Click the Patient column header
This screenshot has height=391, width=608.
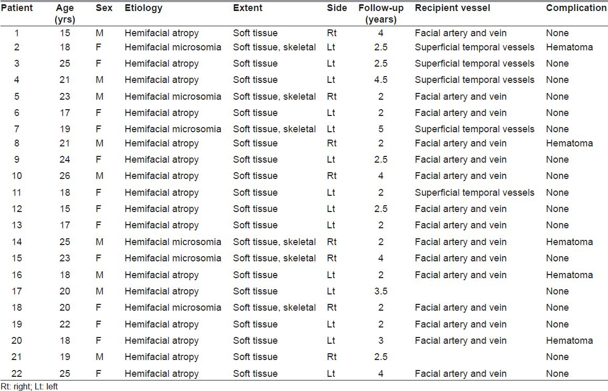coord(18,8)
